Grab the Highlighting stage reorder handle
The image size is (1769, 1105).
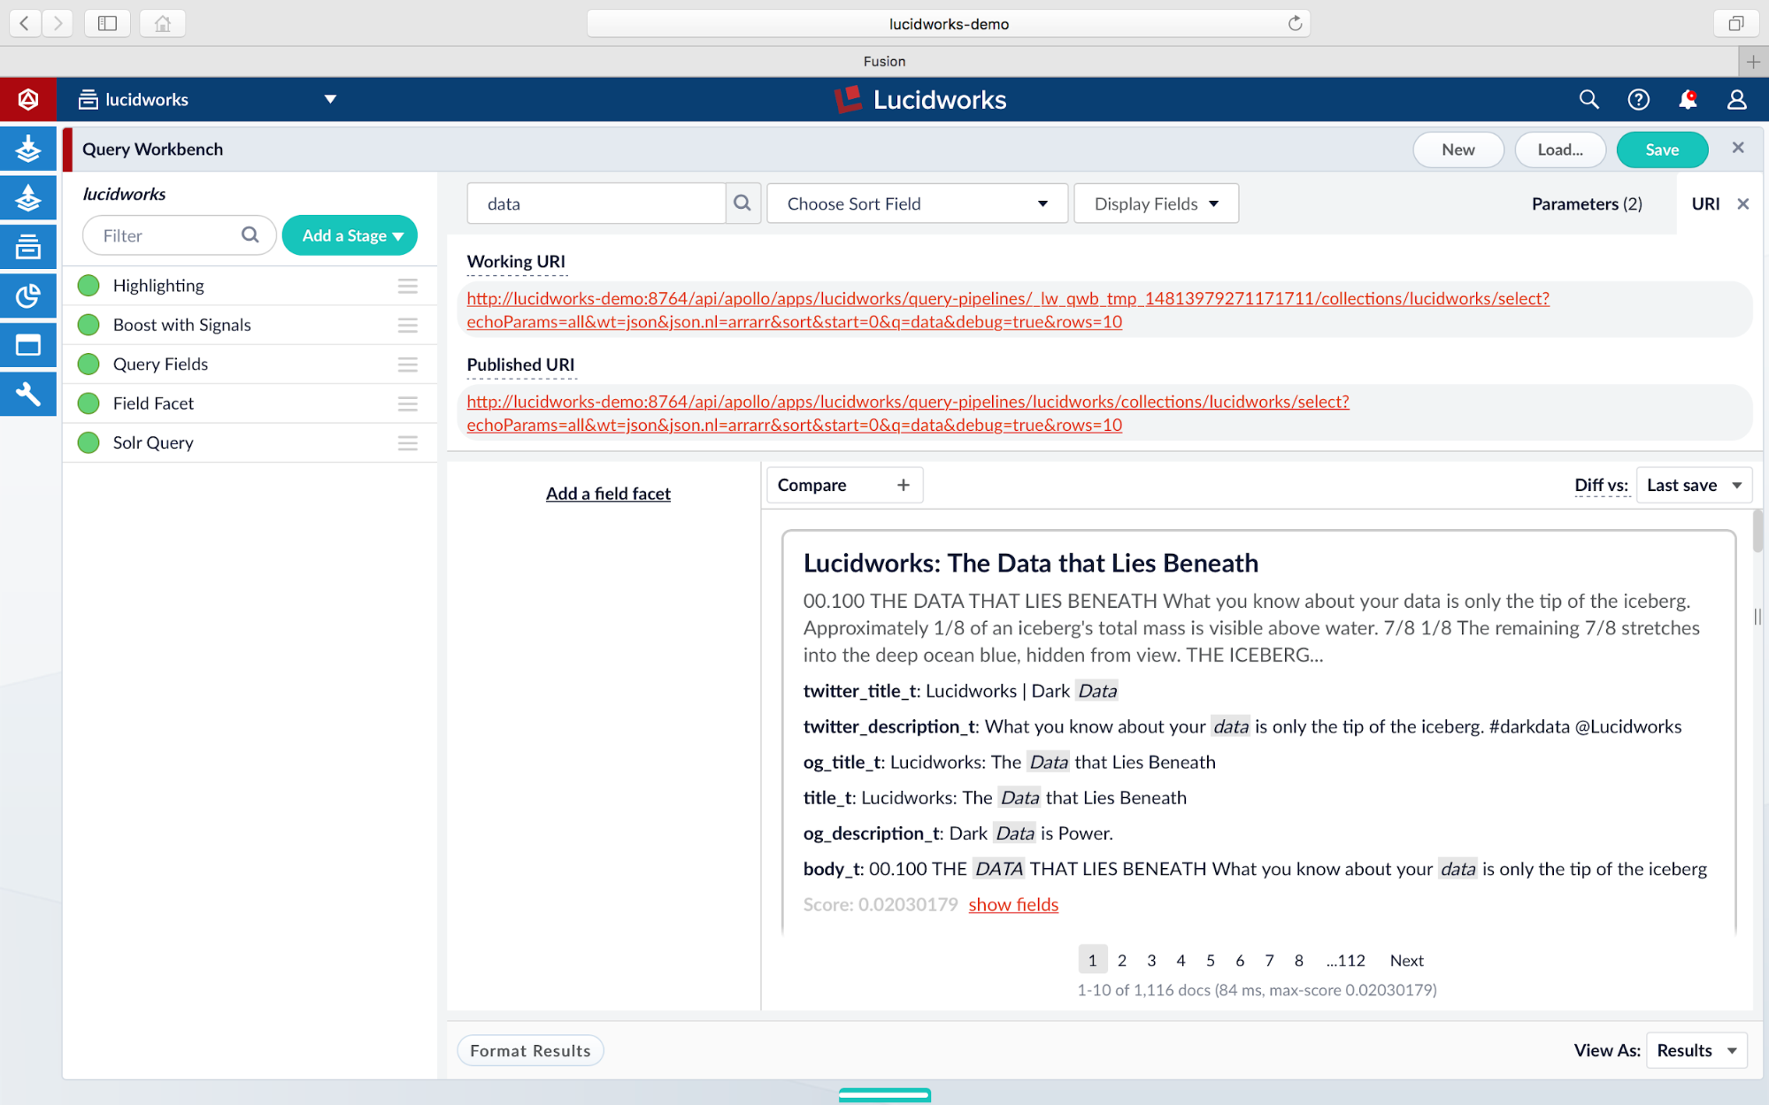[x=407, y=286]
